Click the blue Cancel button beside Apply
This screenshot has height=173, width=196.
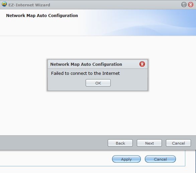click(160, 159)
